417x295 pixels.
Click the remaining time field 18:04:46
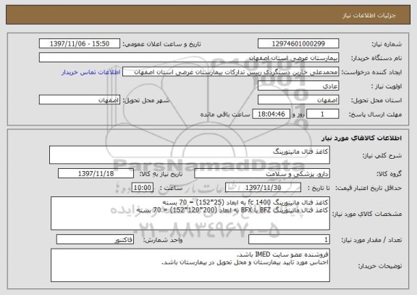pos(271,115)
